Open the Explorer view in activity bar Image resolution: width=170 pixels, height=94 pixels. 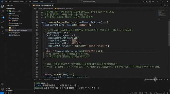tap(3, 6)
